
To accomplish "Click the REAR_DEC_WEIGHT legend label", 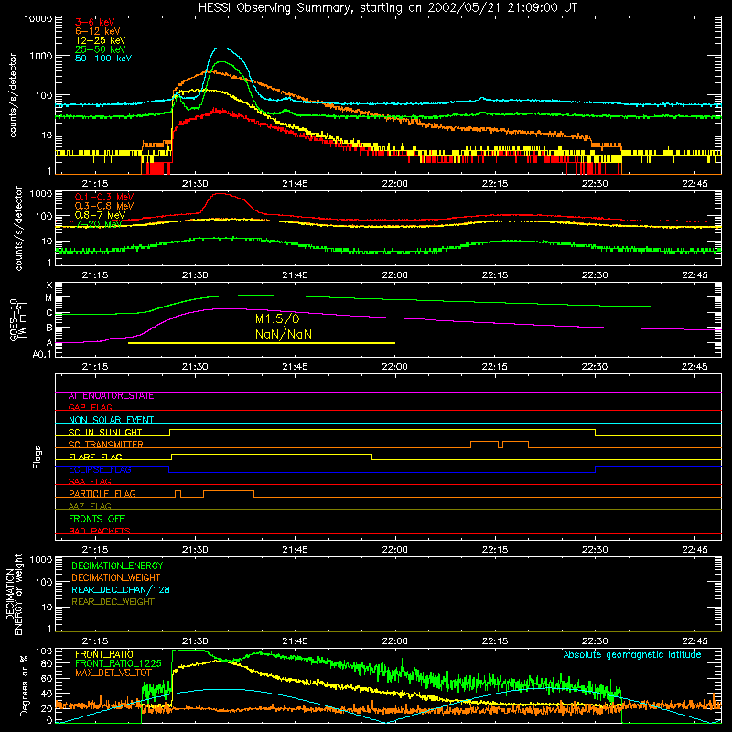I will point(113,602).
